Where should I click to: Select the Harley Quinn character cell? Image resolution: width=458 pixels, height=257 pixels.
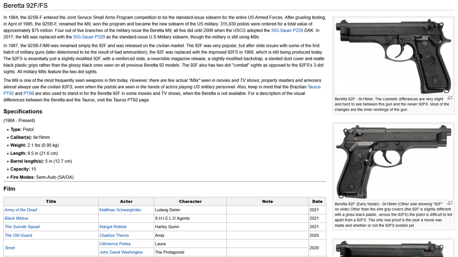click(x=190, y=227)
